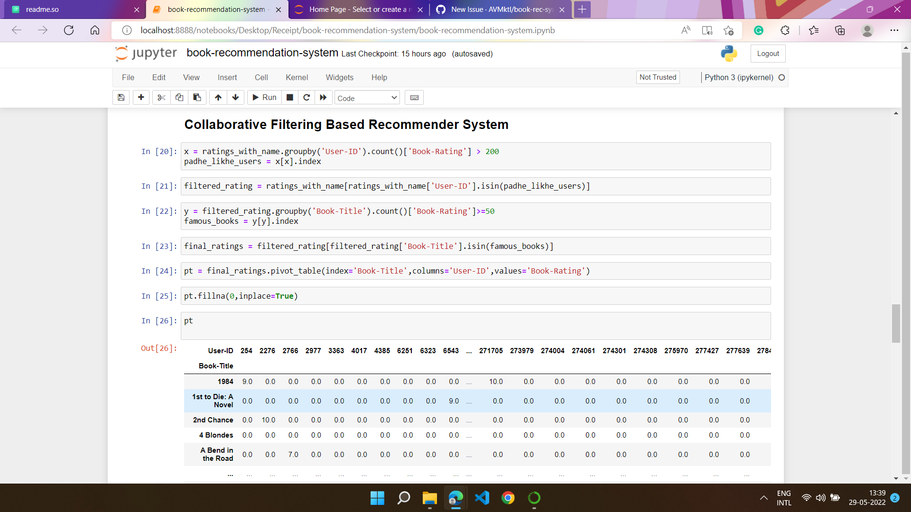
Task: Open the command palette keyboard icon
Action: click(x=414, y=98)
